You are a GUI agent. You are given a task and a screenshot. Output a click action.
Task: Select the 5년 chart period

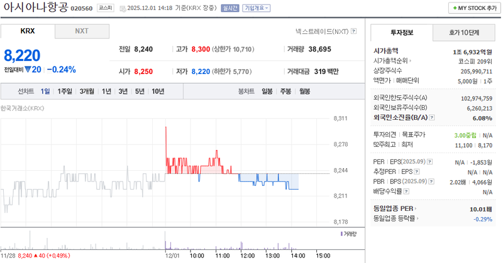click(140, 91)
